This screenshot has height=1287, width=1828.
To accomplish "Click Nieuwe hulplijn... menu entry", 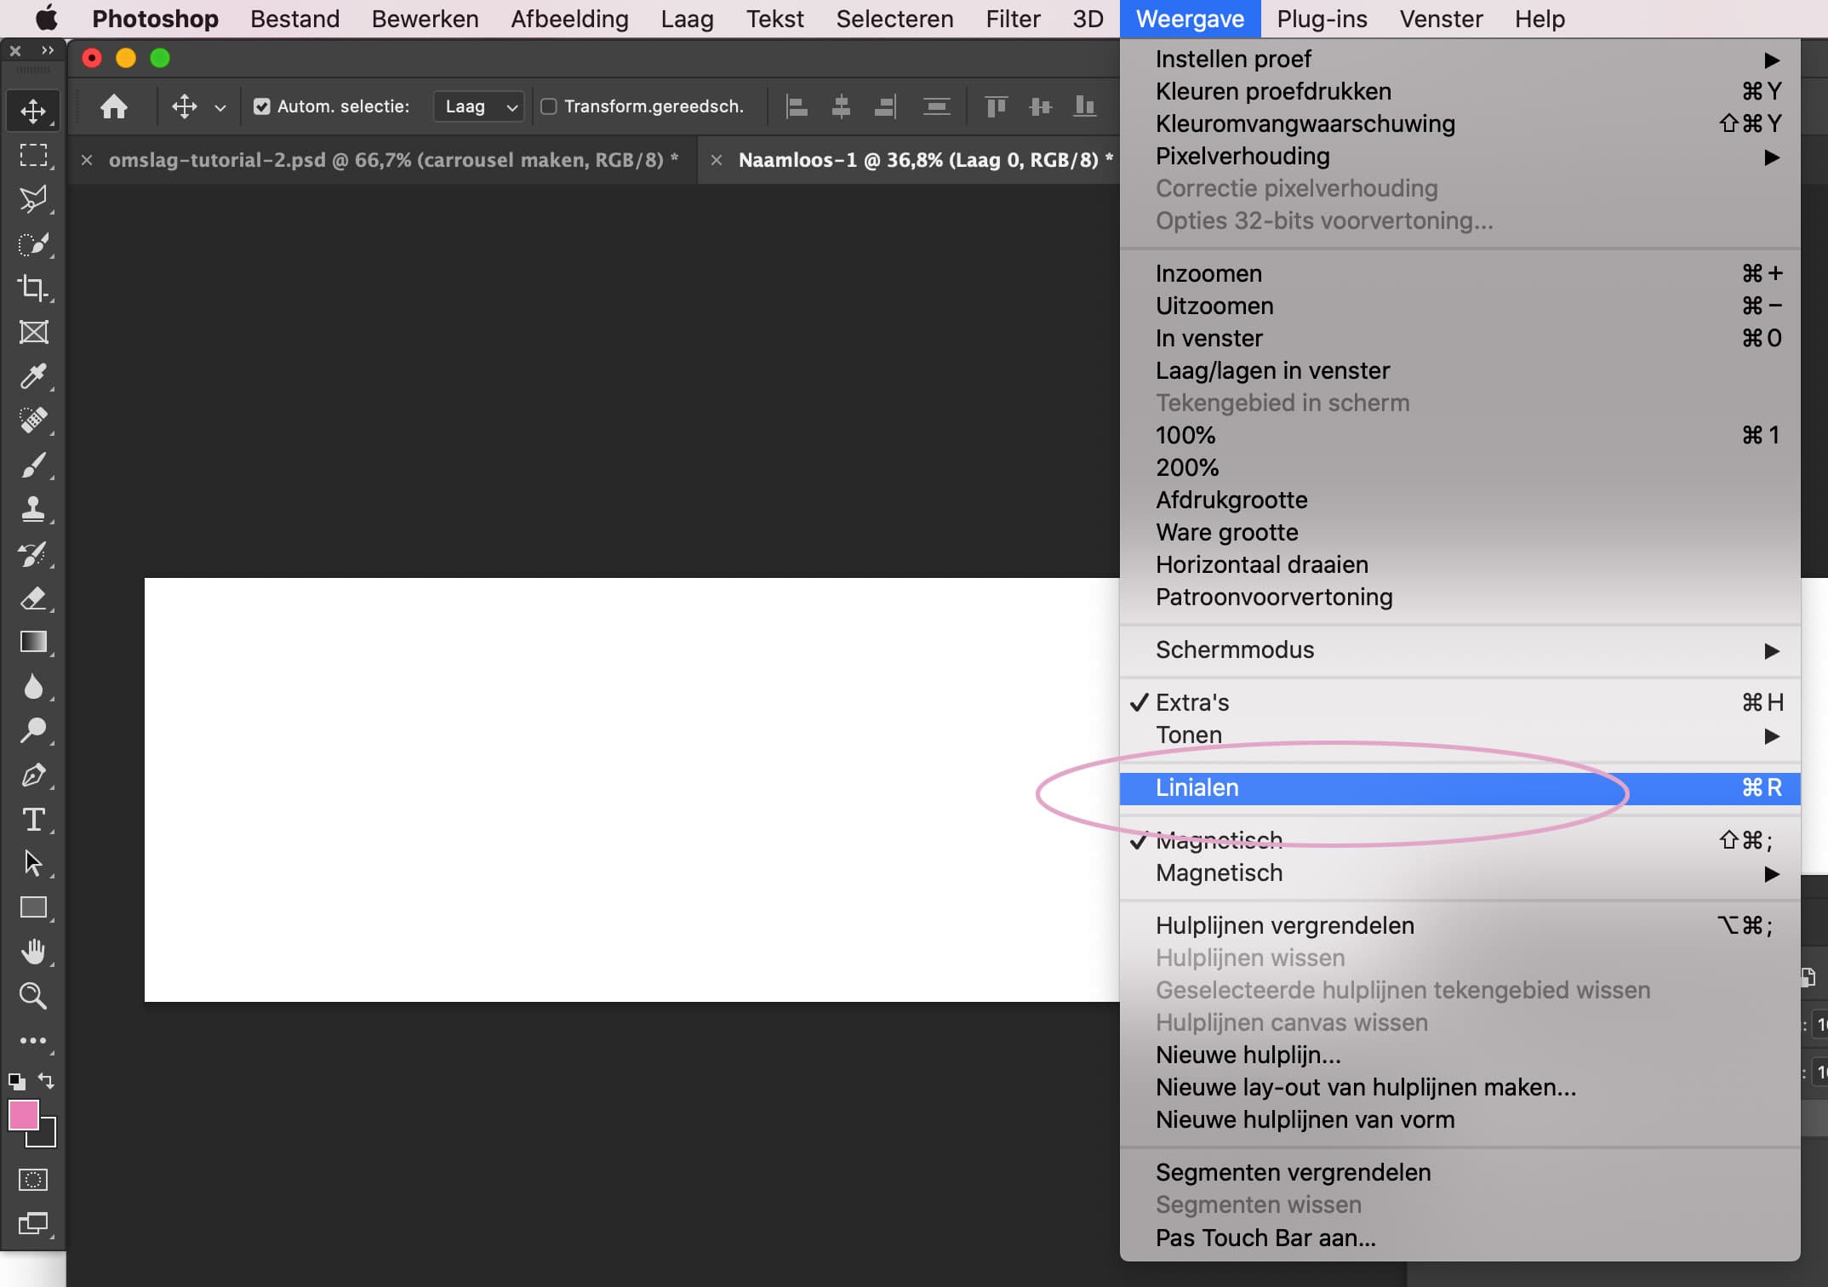I will pyautogui.click(x=1248, y=1055).
